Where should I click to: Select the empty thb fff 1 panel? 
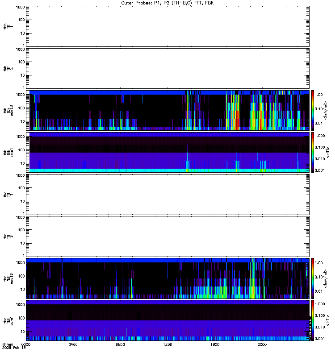click(x=167, y=26)
